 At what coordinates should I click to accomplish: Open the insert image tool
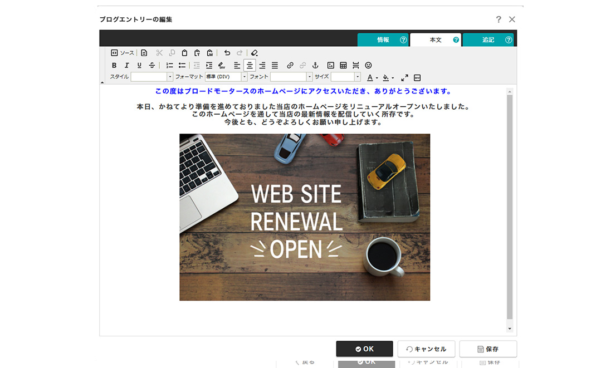pyautogui.click(x=331, y=66)
